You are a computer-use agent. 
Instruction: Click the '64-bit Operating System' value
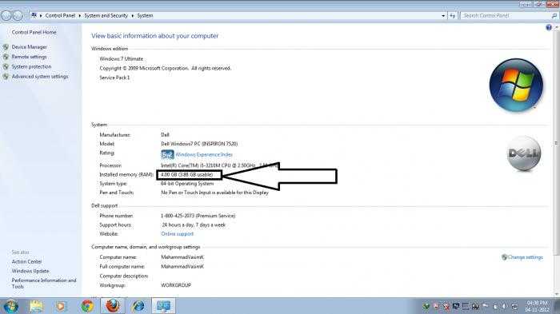point(187,184)
